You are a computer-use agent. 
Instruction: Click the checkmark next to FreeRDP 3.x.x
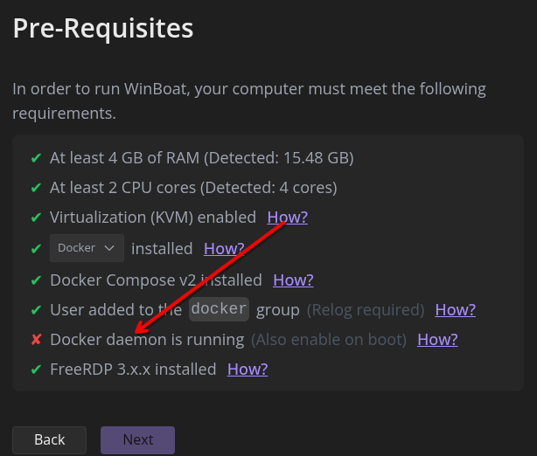(36, 370)
